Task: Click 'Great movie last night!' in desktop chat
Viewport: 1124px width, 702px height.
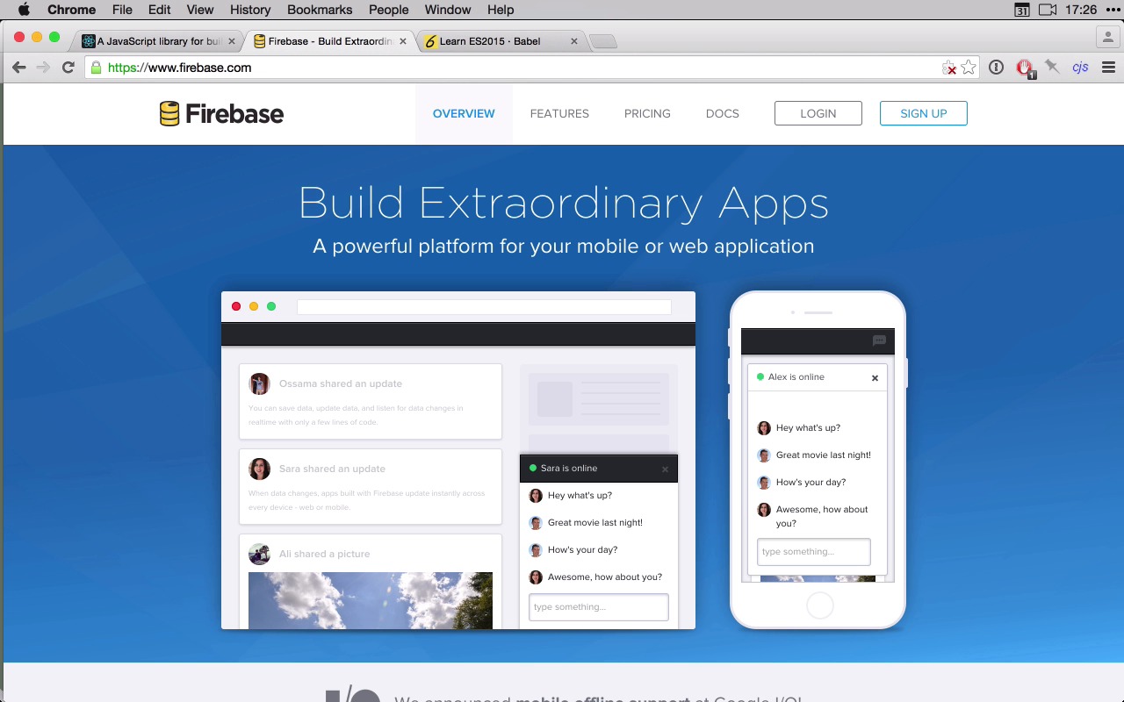Action: (595, 522)
